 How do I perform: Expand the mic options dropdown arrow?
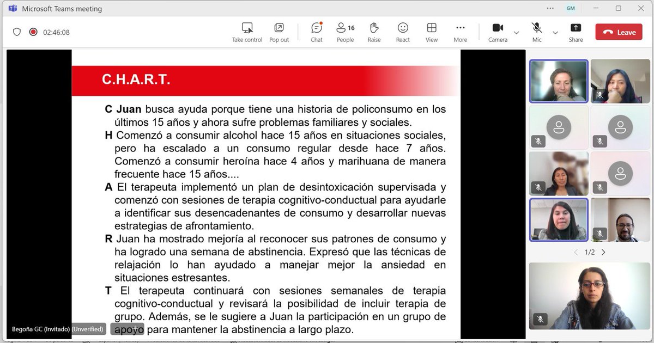click(555, 33)
